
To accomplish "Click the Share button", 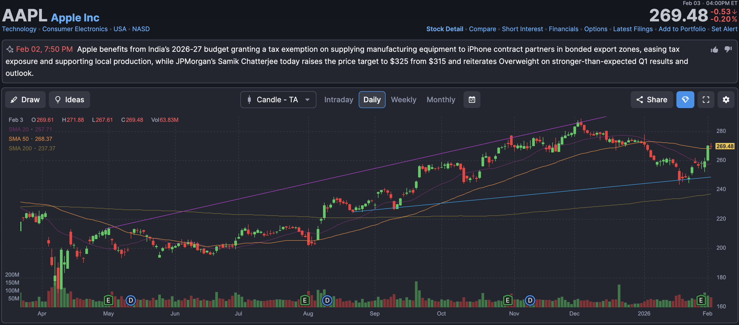I will 652,100.
